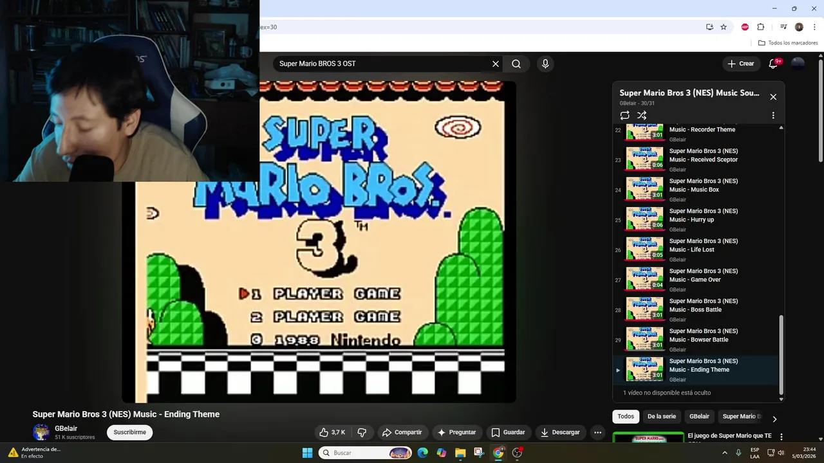824x463 pixels.
Task: Select the De la serie chip
Action: 662,417
